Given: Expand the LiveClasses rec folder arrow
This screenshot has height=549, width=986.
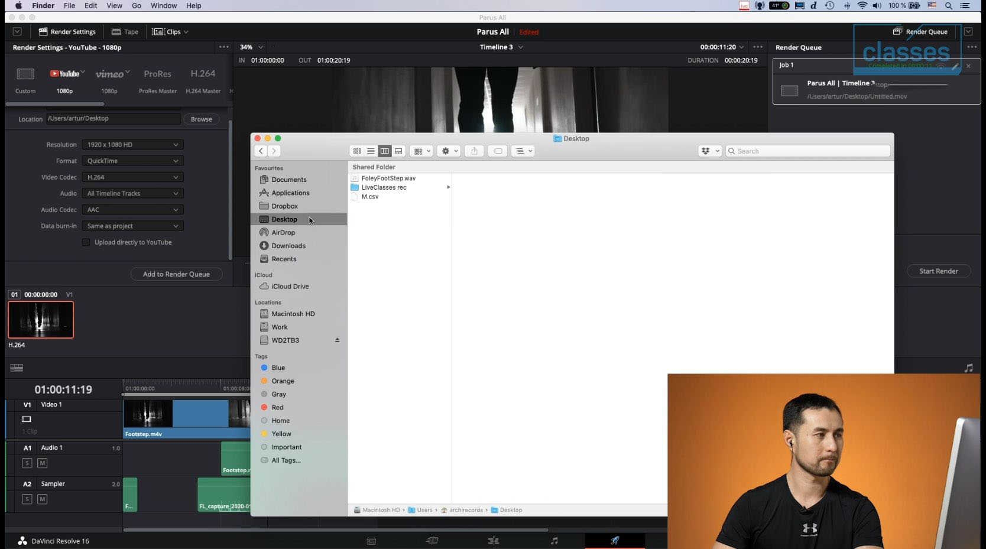Looking at the screenshot, I should point(448,187).
